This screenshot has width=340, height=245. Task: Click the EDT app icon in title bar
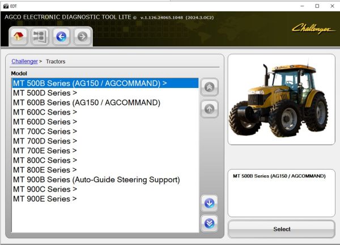pyautogui.click(x=6, y=6)
